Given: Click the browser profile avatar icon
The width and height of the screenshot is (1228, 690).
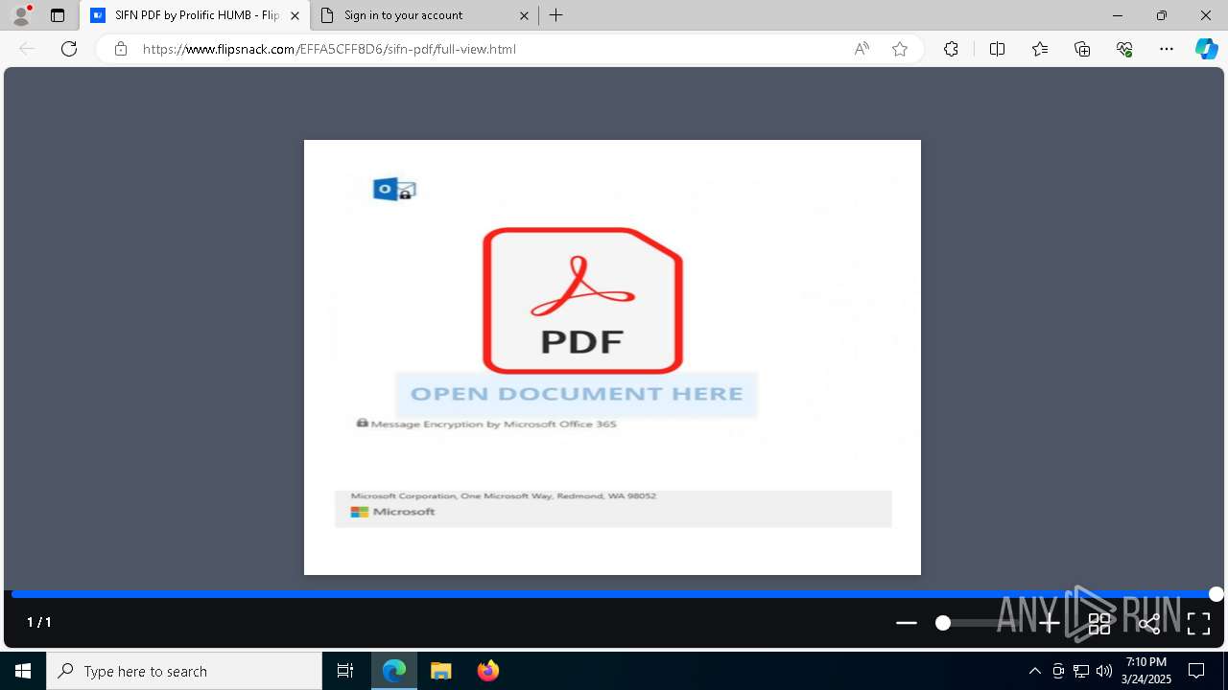Looking at the screenshot, I should tap(21, 15).
